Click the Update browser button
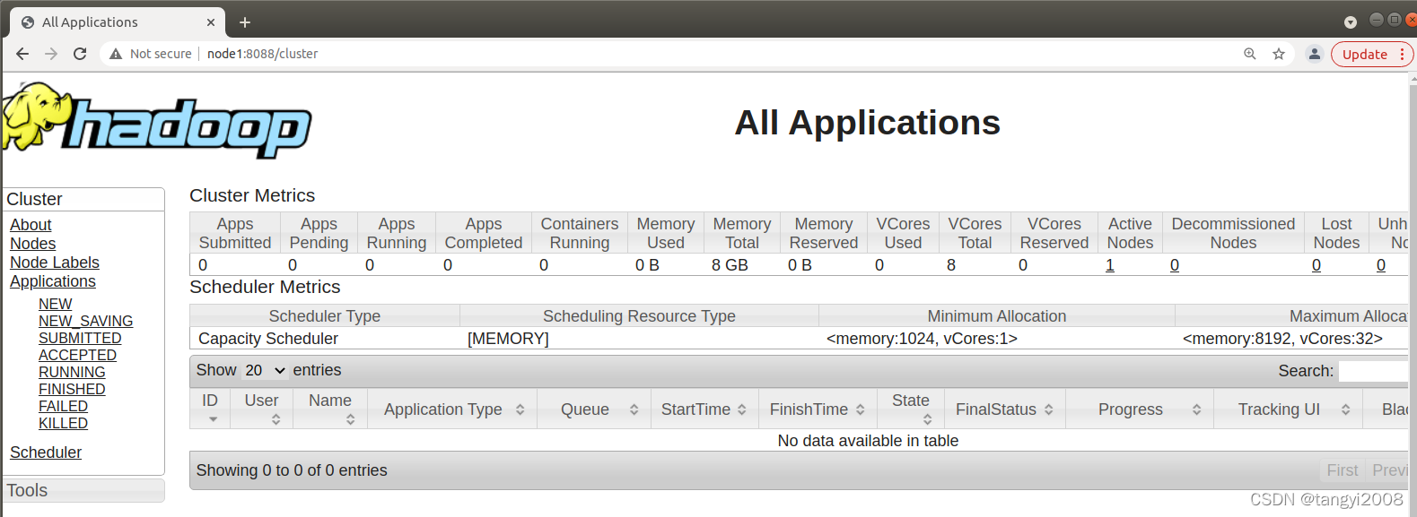 click(1372, 54)
